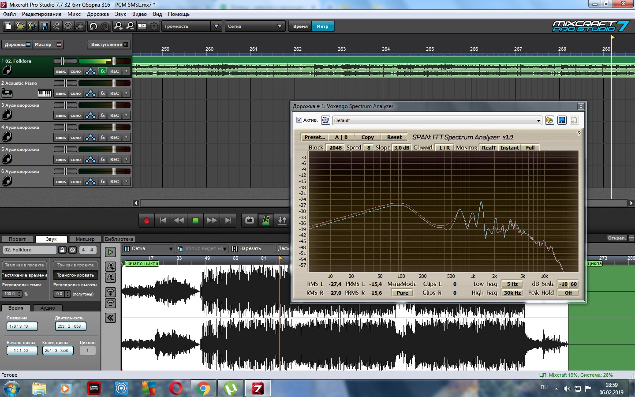Open the Файл menu

pos(9,14)
